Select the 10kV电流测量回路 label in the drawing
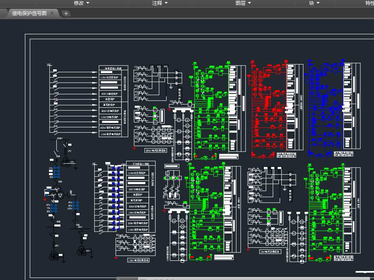Viewport: 374px width, 280px height. click(270, 251)
